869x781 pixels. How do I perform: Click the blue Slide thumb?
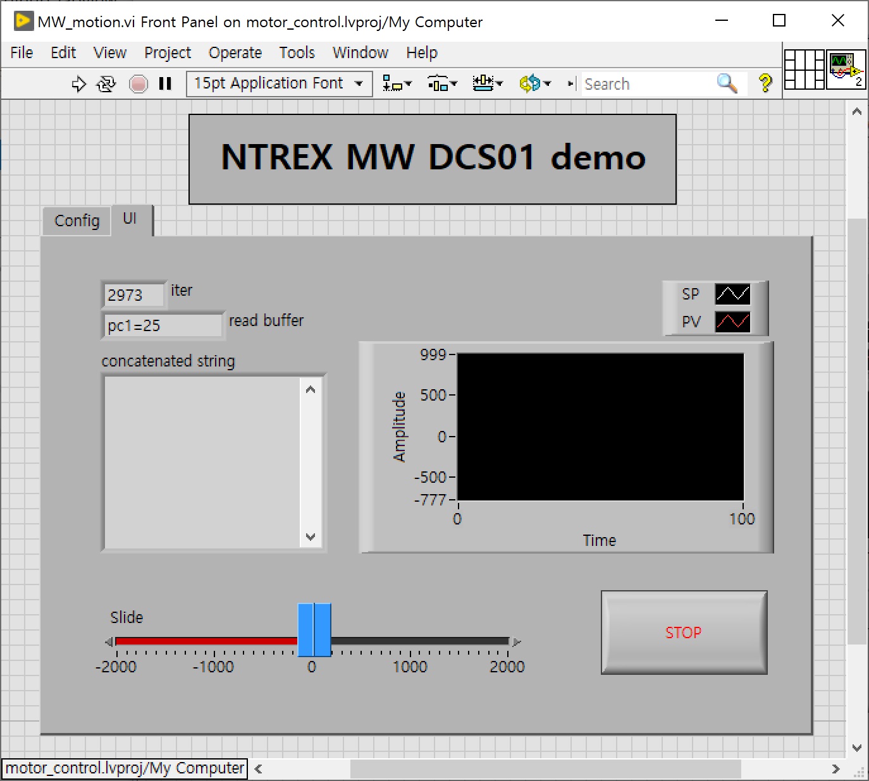coord(314,630)
